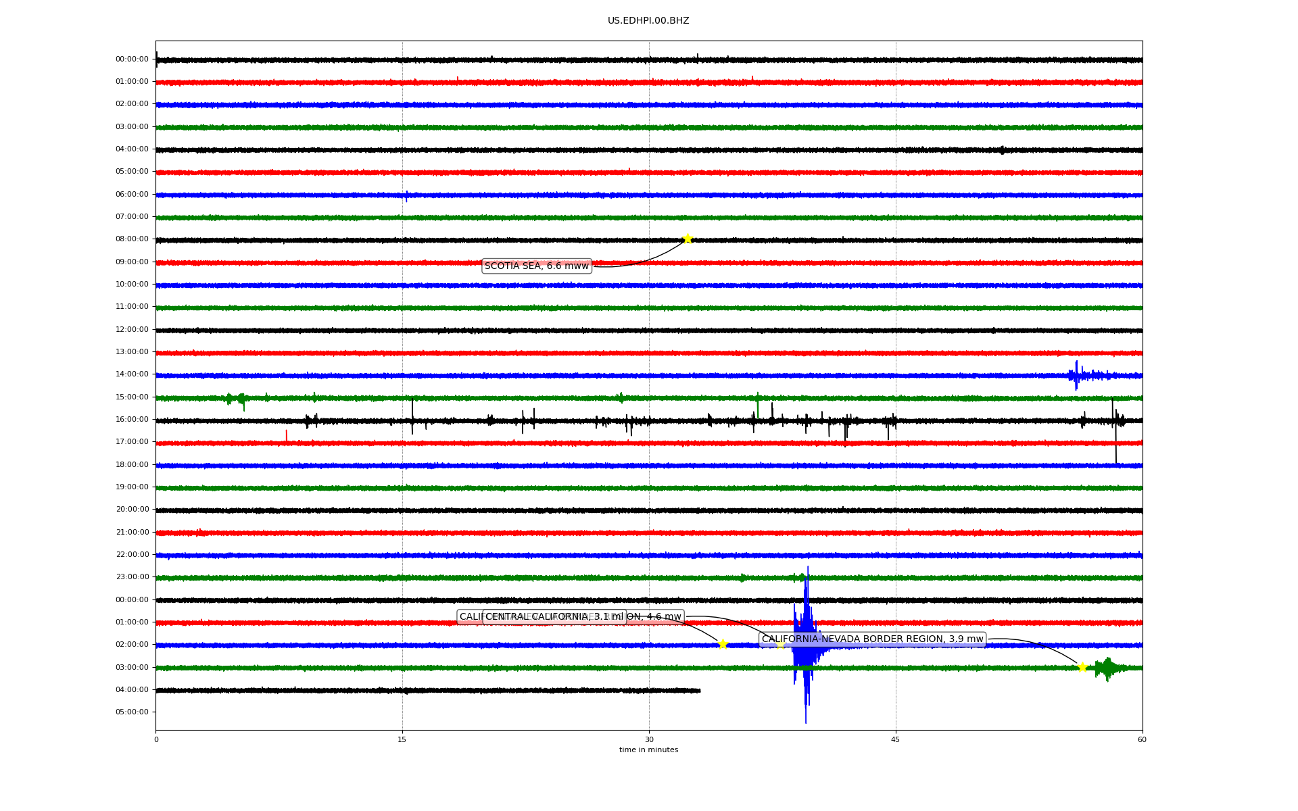1298x811 pixels.
Task: Click the plot title US.EDHPI.00.BHZ
Action: (648, 21)
